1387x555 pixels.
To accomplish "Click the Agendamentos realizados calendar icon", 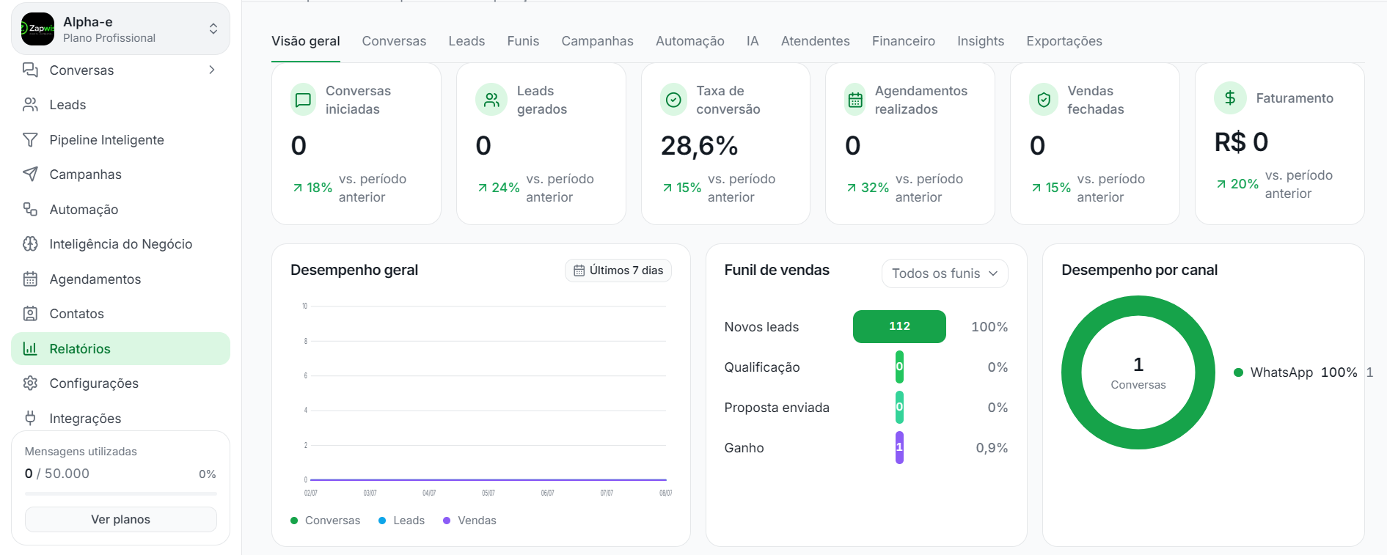I will point(855,100).
